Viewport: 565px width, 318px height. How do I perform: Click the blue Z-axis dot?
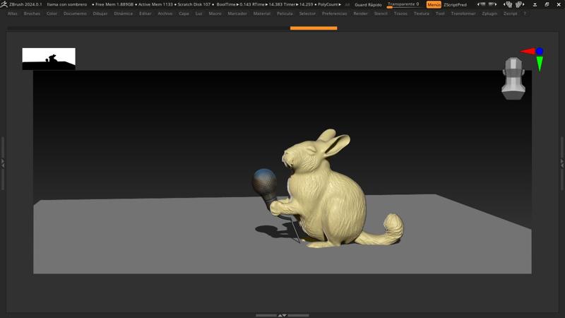(x=540, y=51)
